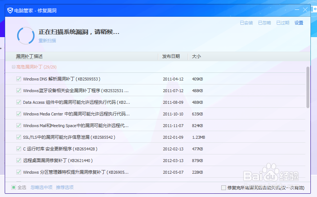Screen dimensions: 317x197
Task: Toggle SSL/TLS KB2585542 patch checkbox
Action: (x=19, y=137)
